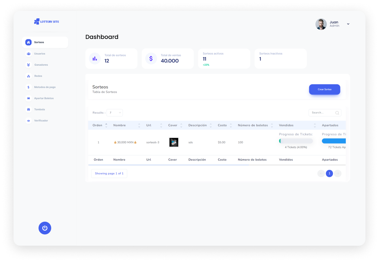Click the Crear Sorteo button
The height and width of the screenshot is (262, 379).
324,89
